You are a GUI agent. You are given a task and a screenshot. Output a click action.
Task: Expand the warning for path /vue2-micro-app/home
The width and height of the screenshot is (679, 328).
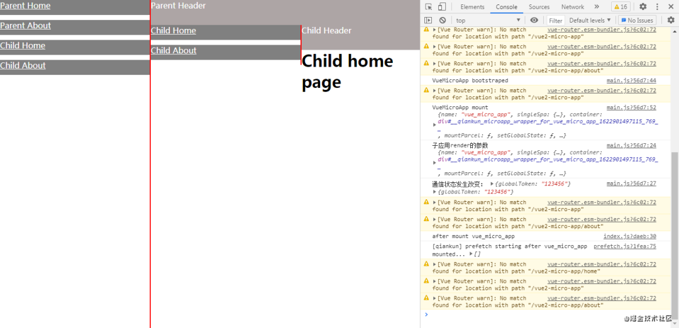(435, 264)
